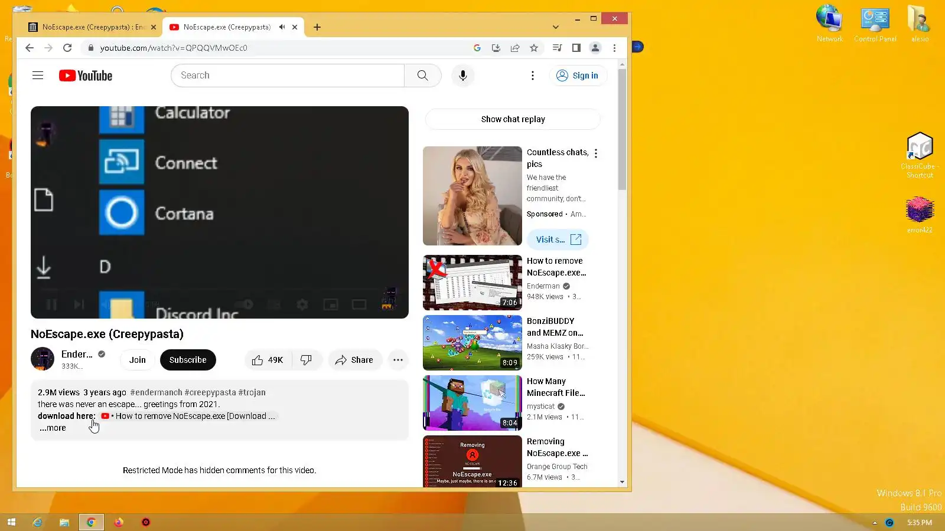
Task: Subscribe to the channel
Action: click(188, 360)
